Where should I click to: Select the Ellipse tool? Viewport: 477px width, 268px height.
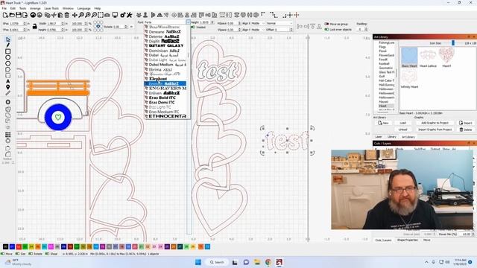8,57
